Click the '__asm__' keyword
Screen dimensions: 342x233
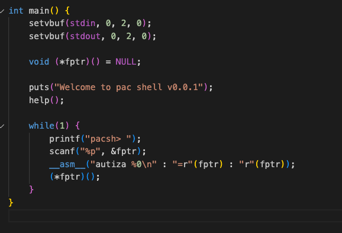tap(67, 164)
